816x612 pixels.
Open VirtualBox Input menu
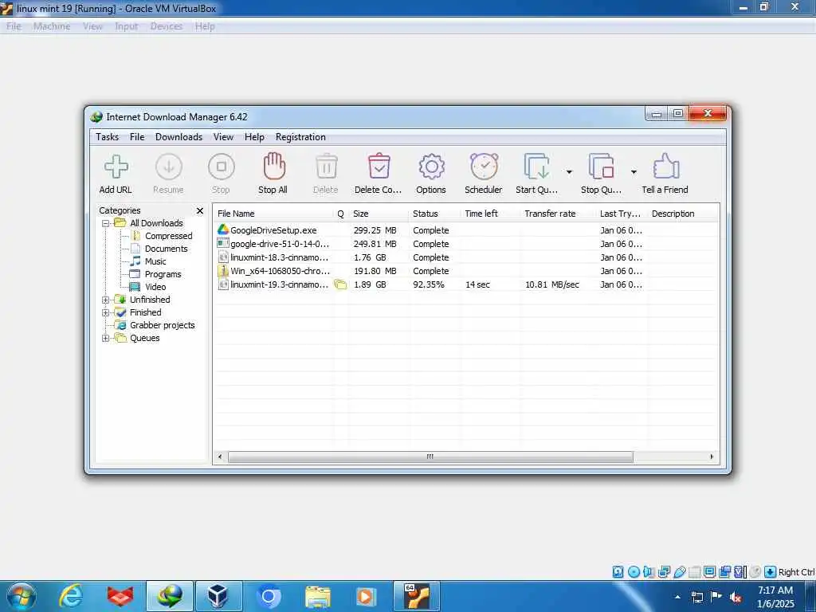click(127, 26)
